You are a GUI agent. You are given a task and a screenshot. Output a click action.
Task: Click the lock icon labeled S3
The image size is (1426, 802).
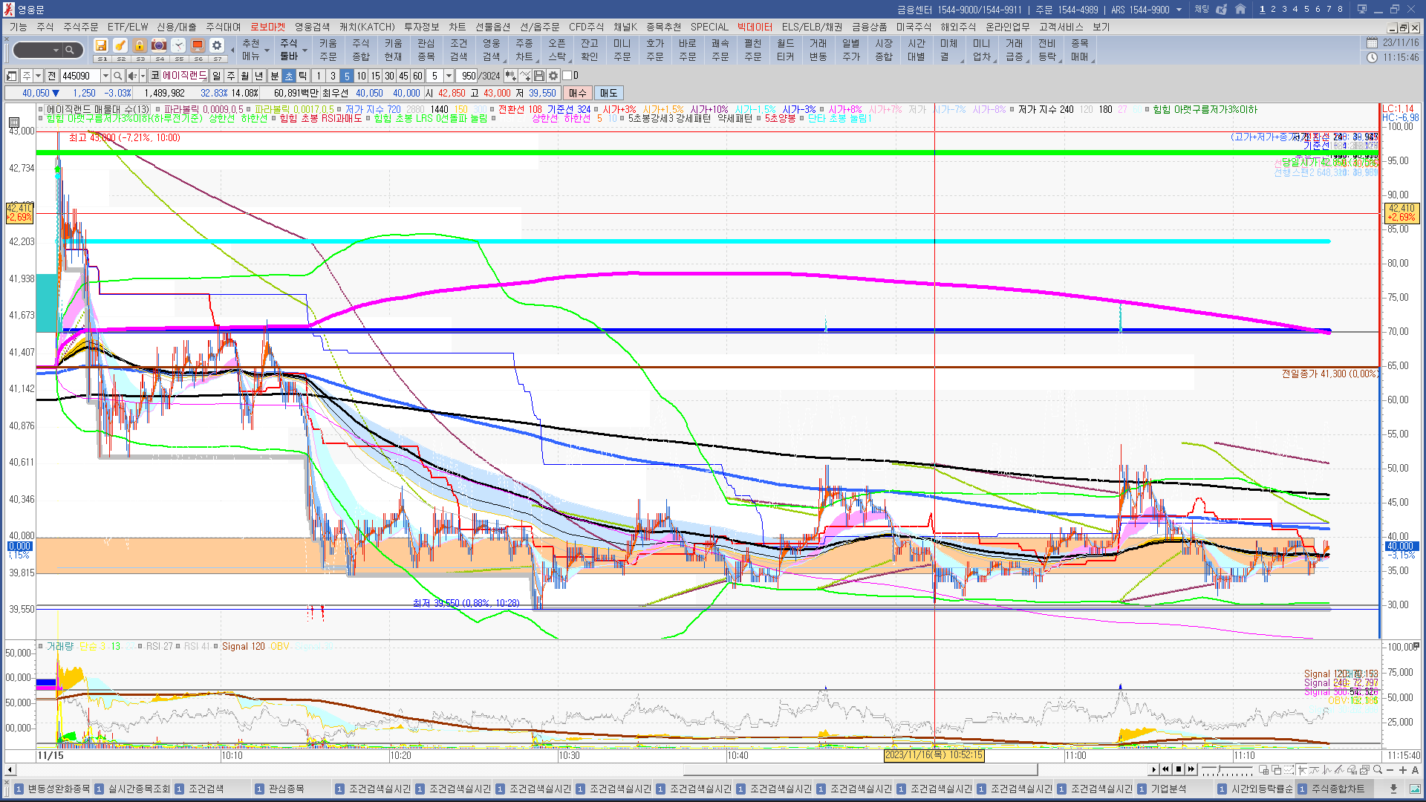point(140,46)
